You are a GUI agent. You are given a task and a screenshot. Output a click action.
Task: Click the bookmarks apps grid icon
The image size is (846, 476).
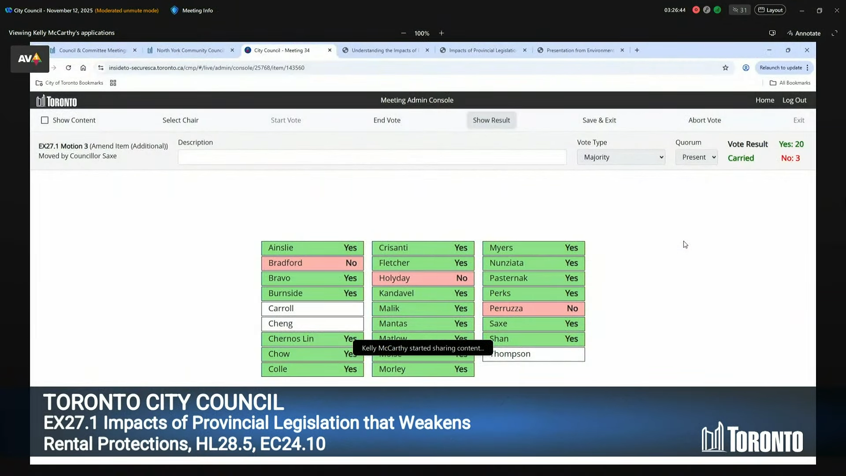pyautogui.click(x=113, y=83)
